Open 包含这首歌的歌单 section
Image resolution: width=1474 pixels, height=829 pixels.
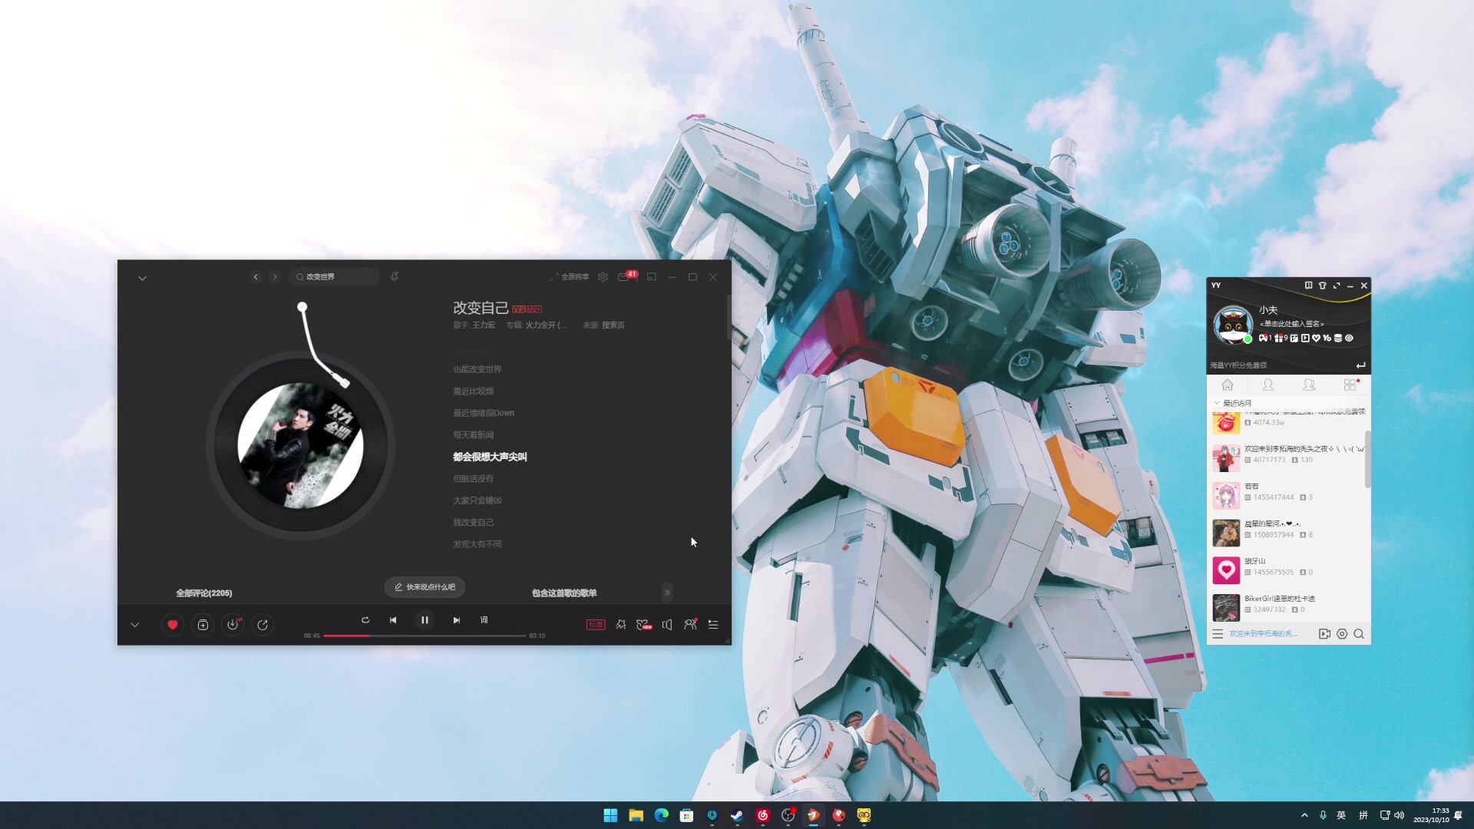coord(564,593)
